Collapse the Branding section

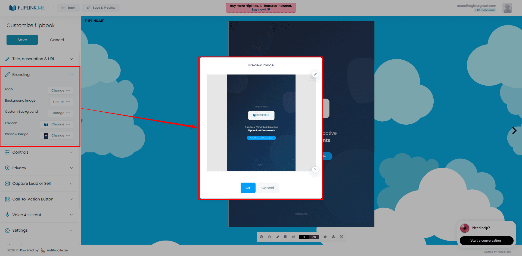[x=39, y=74]
